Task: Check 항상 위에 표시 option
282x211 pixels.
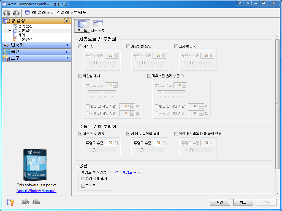Action: click(83, 179)
